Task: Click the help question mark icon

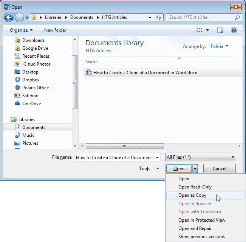Action: coord(234,30)
